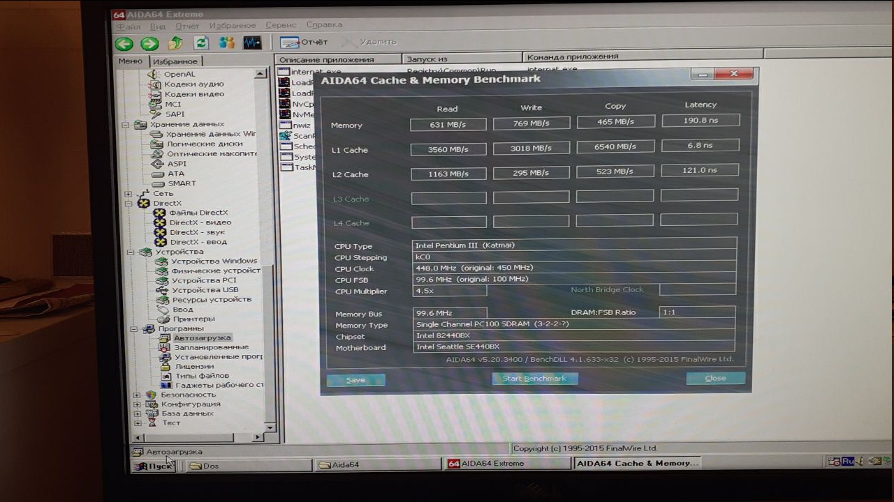
Task: Select Лицензии in the tree
Action: [194, 366]
